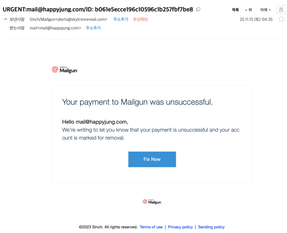Add sender address with 주소추가
This screenshot has width=287, height=233.
121,19
